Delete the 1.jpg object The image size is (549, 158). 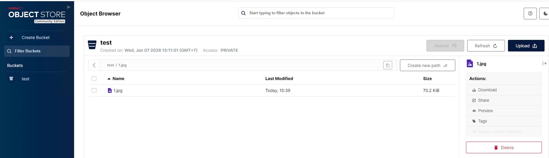coord(503,148)
